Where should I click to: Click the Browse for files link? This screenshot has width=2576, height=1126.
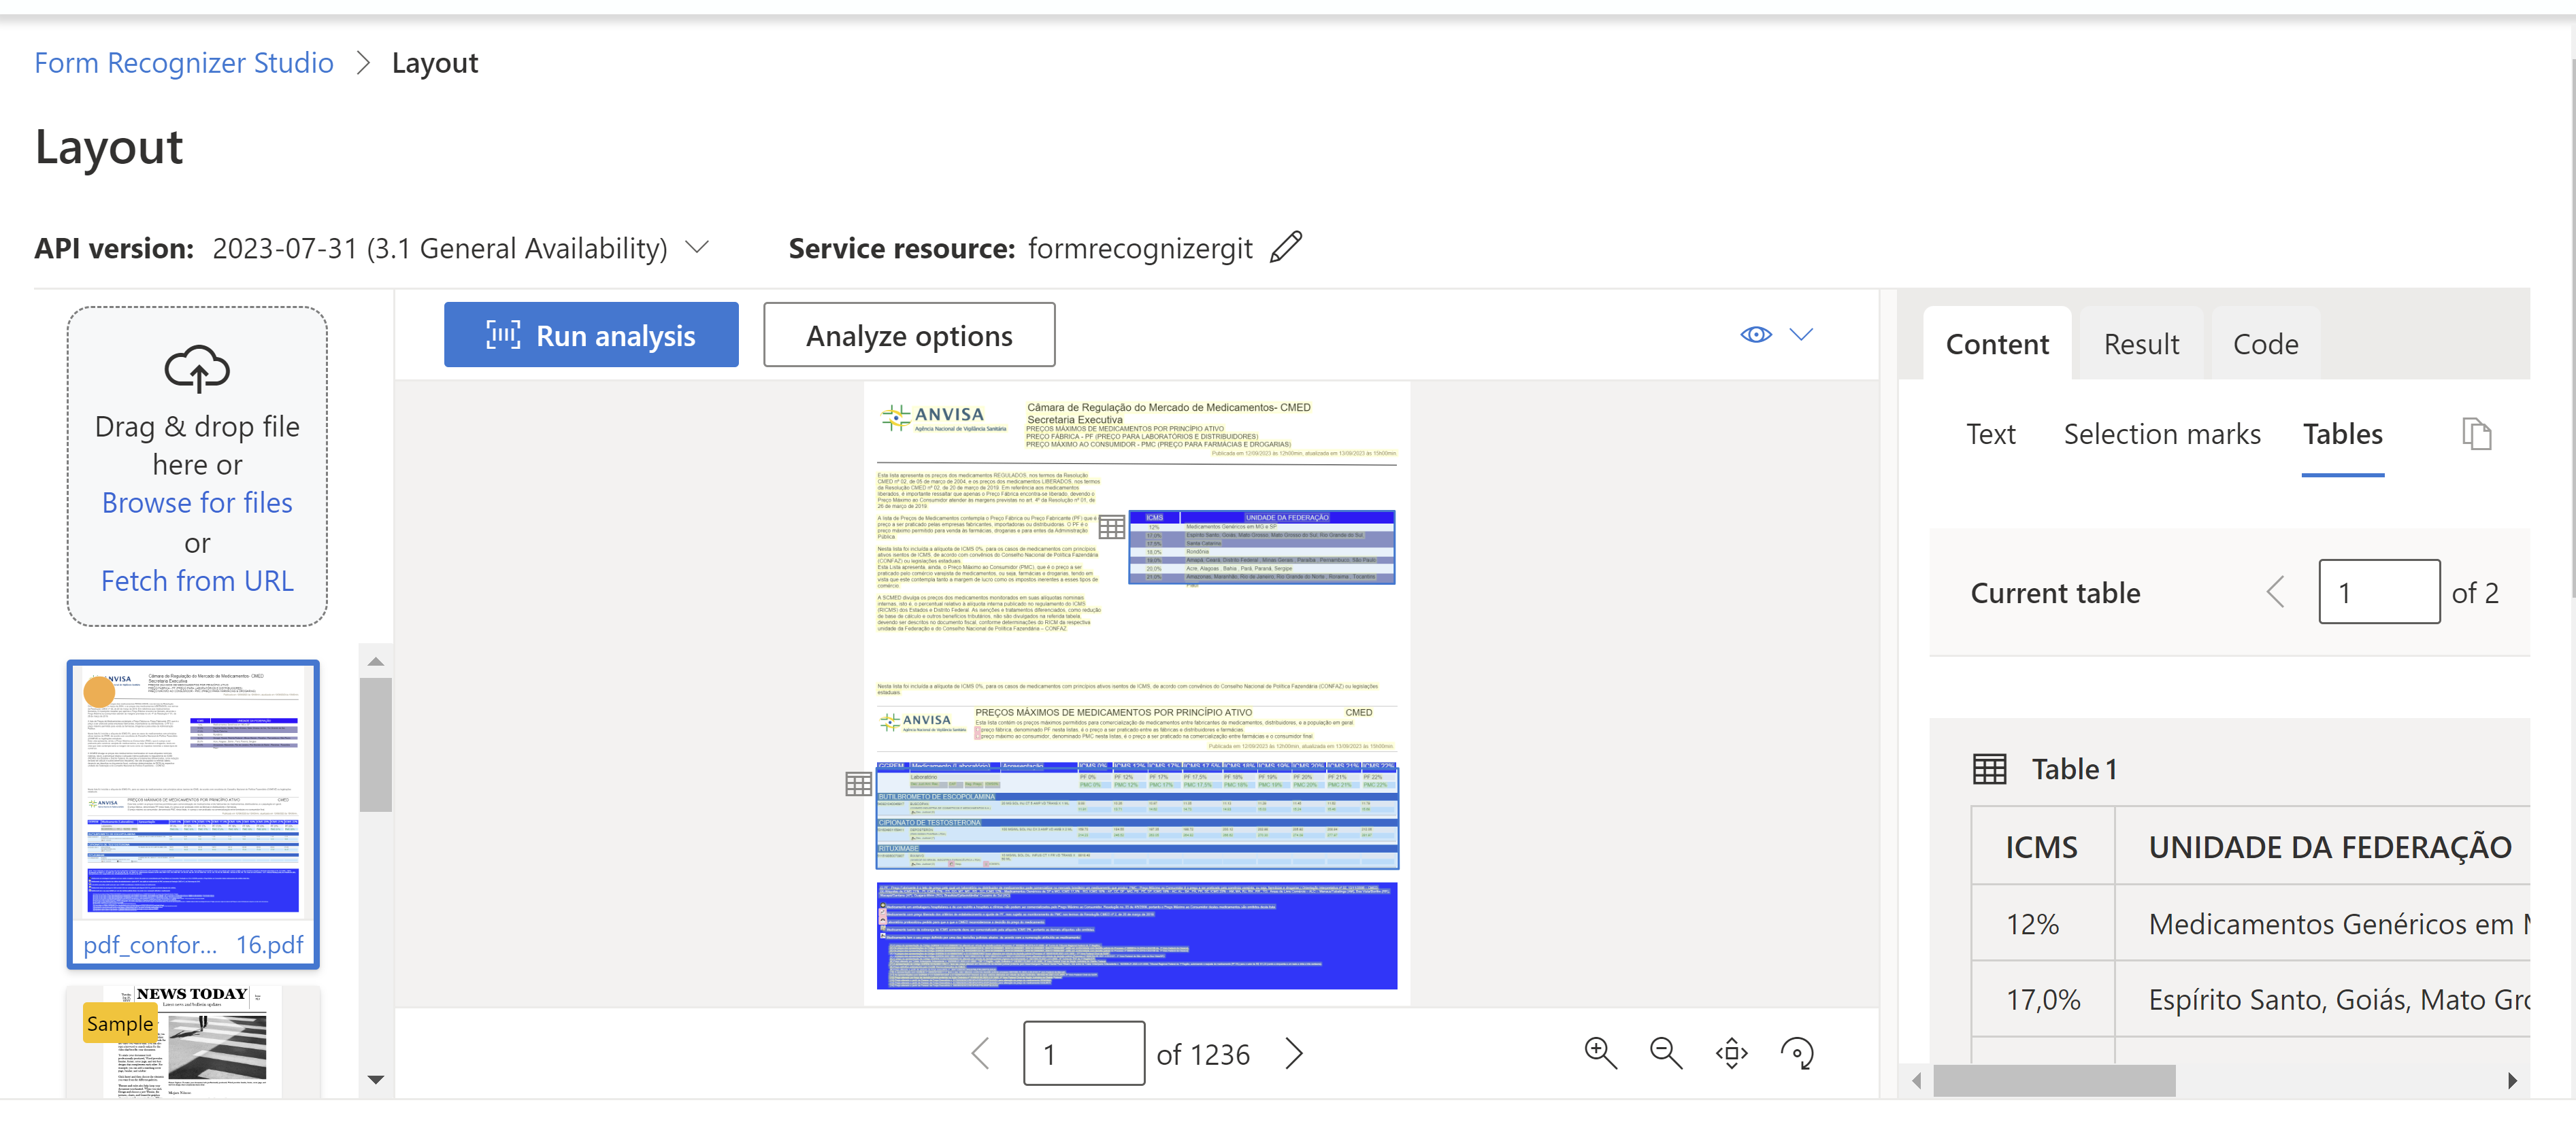(x=197, y=502)
